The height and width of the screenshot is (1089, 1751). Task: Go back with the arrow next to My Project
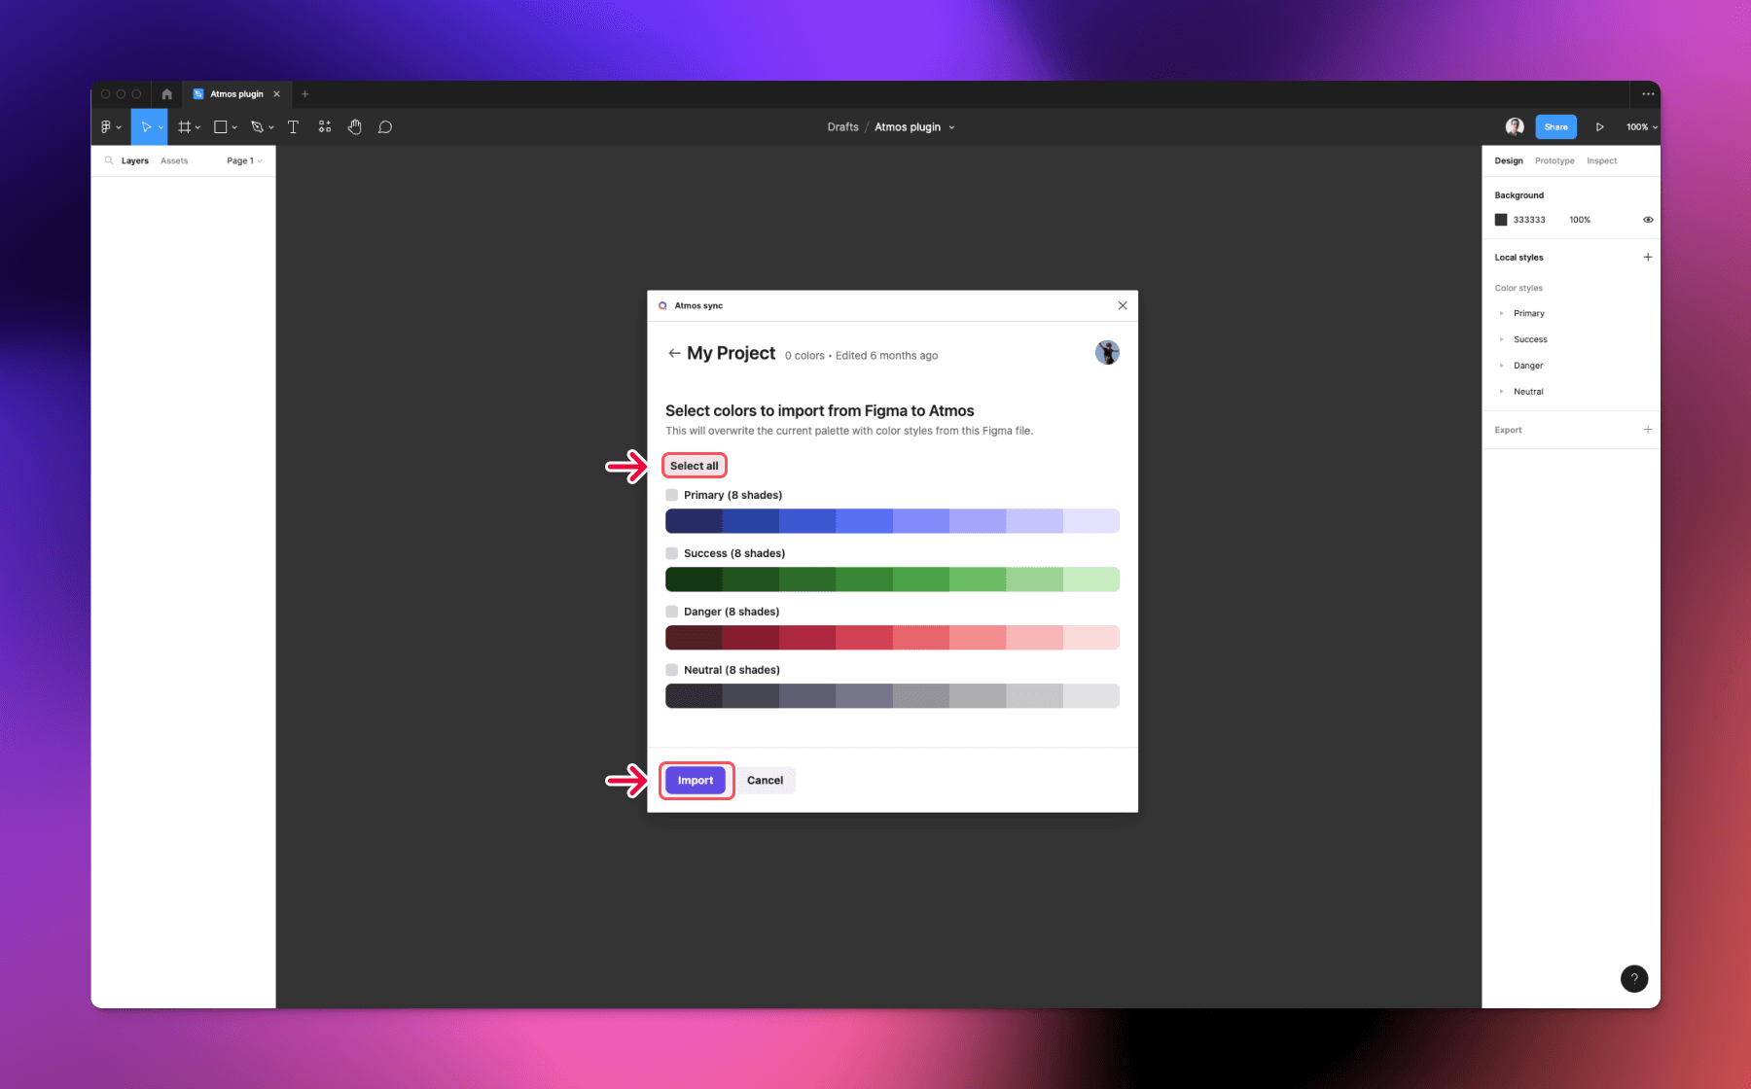(674, 353)
